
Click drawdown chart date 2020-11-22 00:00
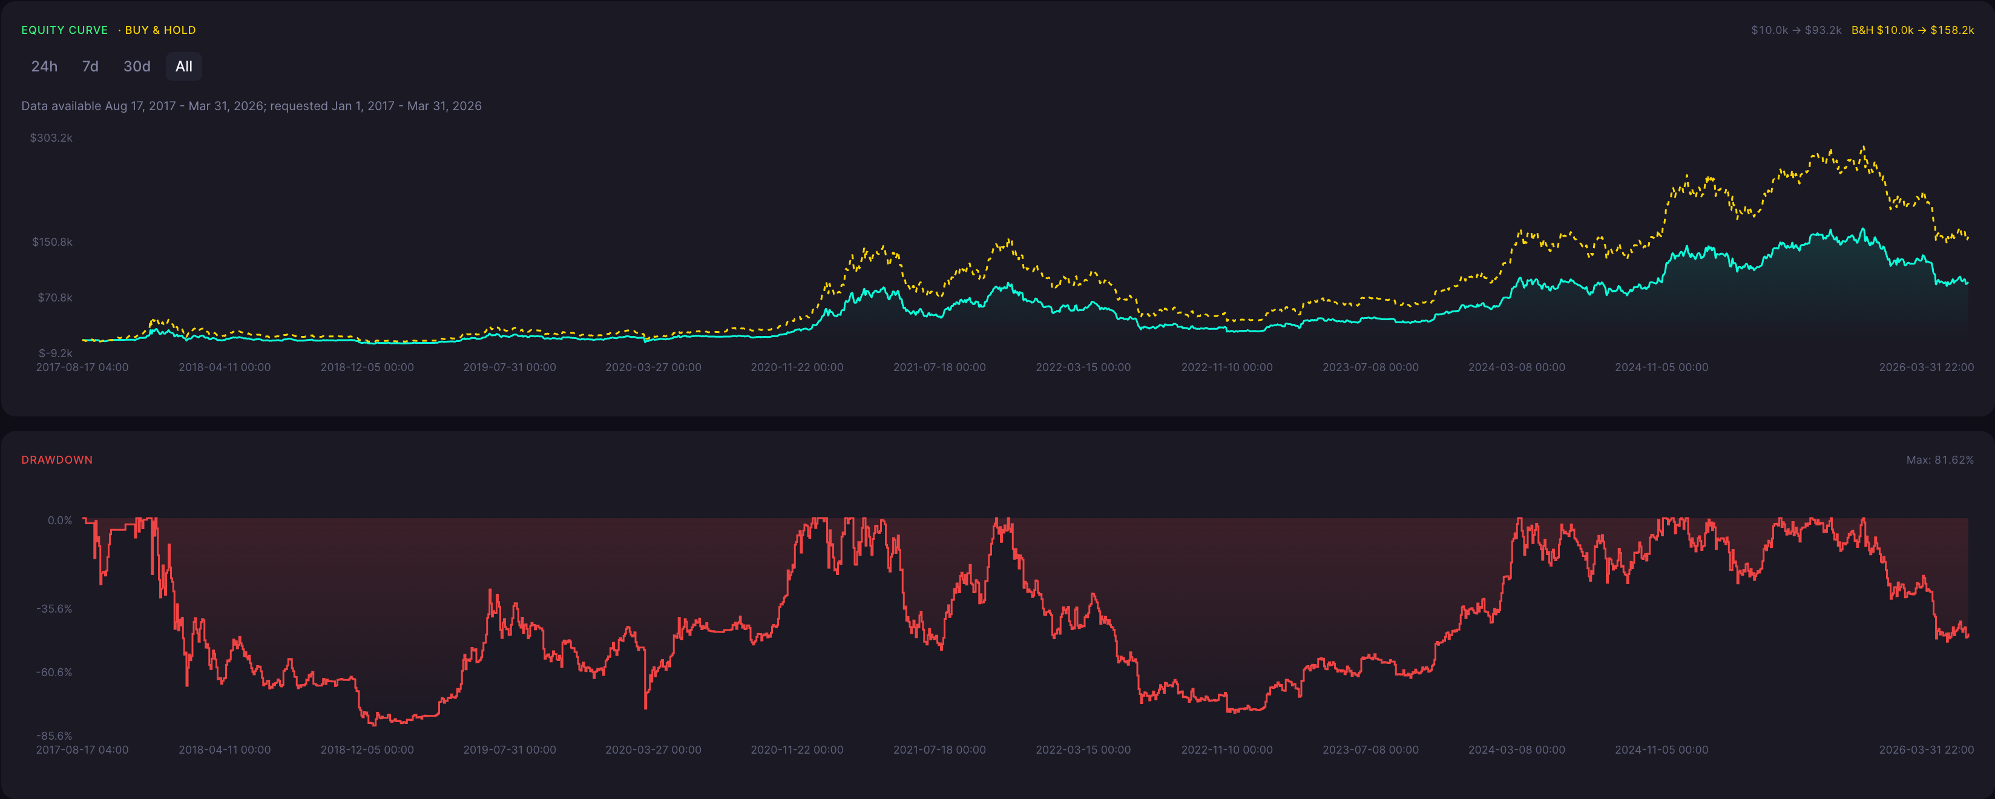[x=797, y=750]
